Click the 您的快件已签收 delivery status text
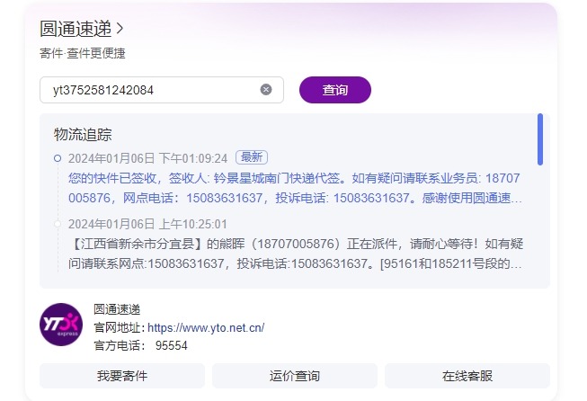587x401 pixels. click(x=295, y=188)
